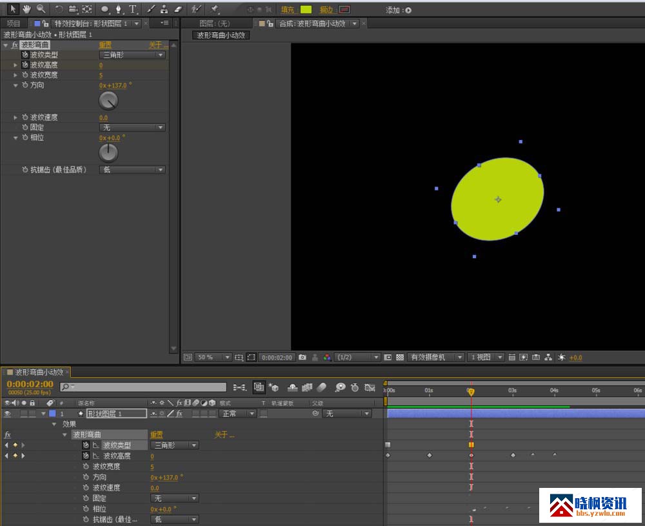Select the Pan Behind anchor tool
This screenshot has height=526, width=645.
(87, 9)
